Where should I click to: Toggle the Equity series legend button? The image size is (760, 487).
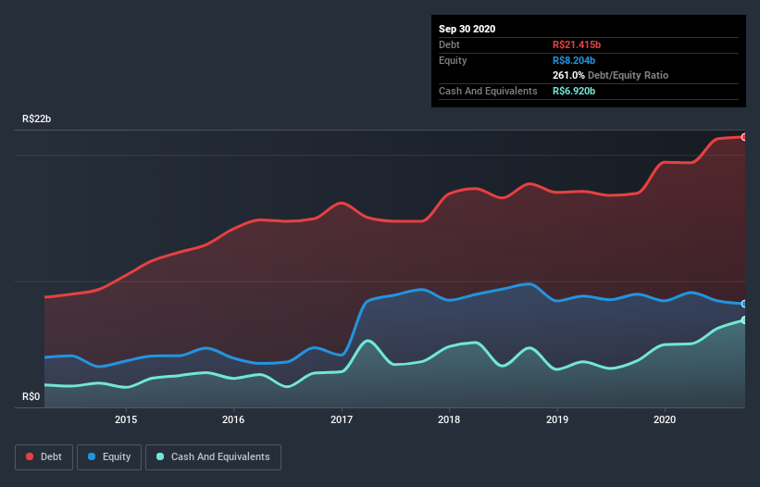coord(109,457)
